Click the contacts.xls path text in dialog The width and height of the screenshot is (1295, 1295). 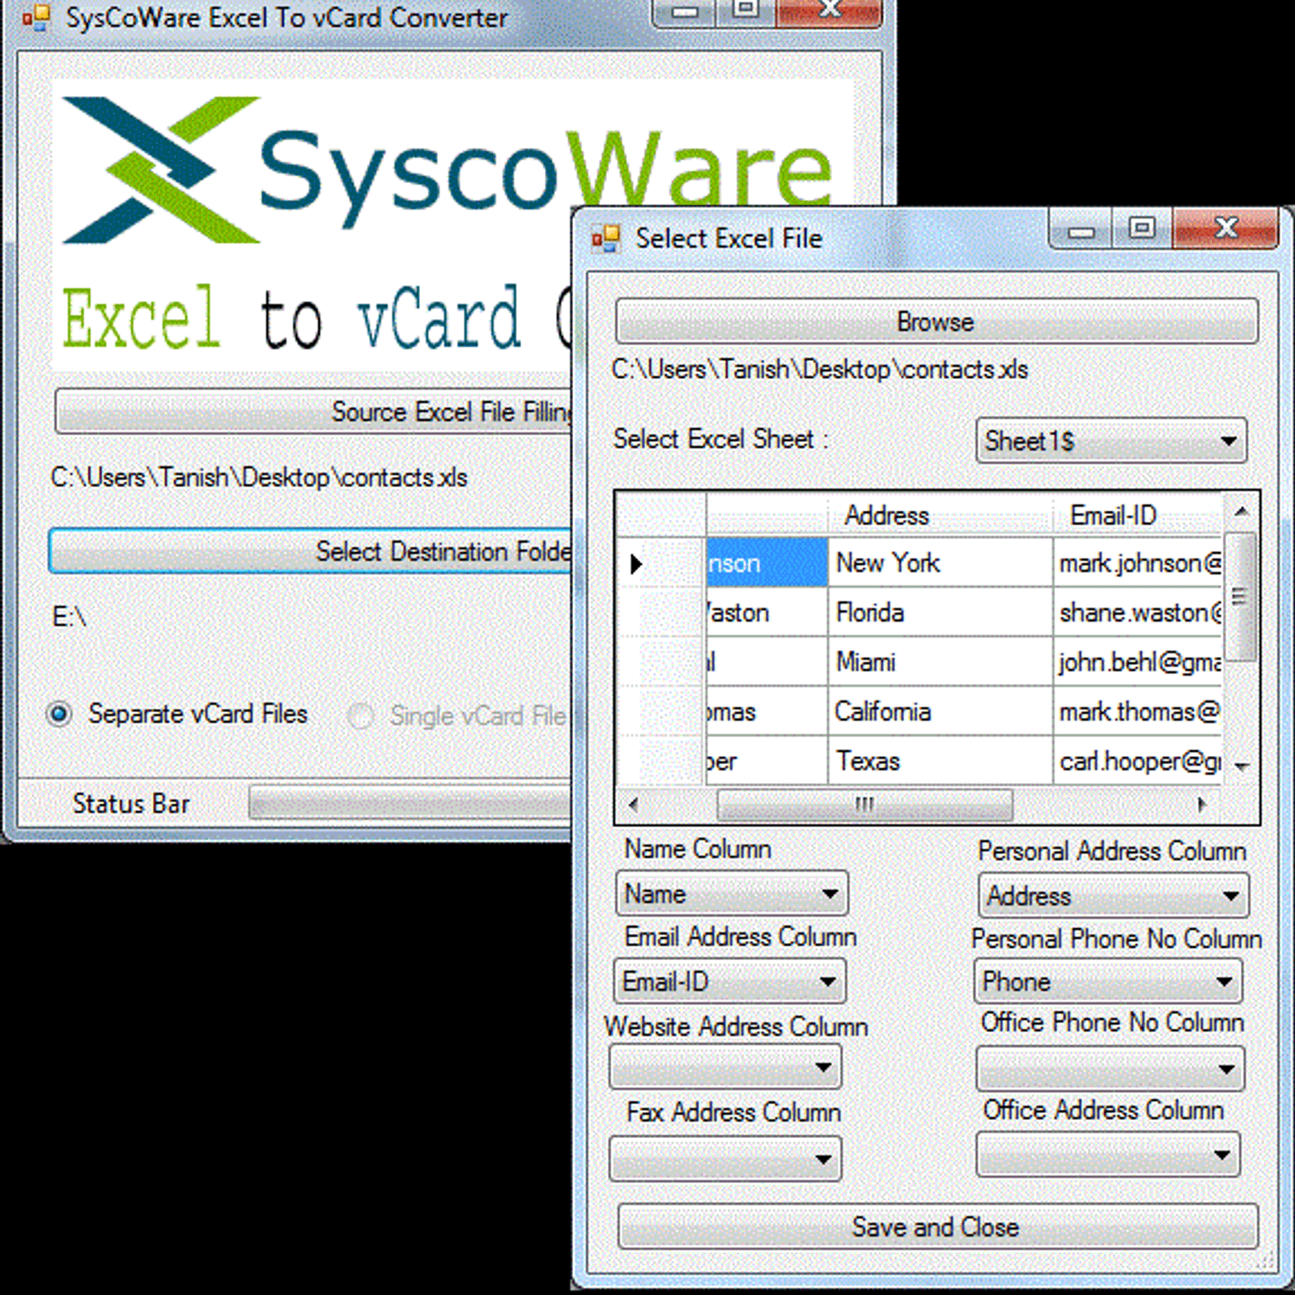tap(820, 369)
